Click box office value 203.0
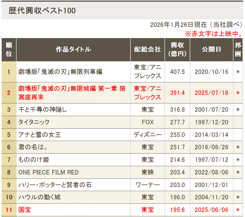The width and height of the screenshot is (245, 217). point(177,185)
